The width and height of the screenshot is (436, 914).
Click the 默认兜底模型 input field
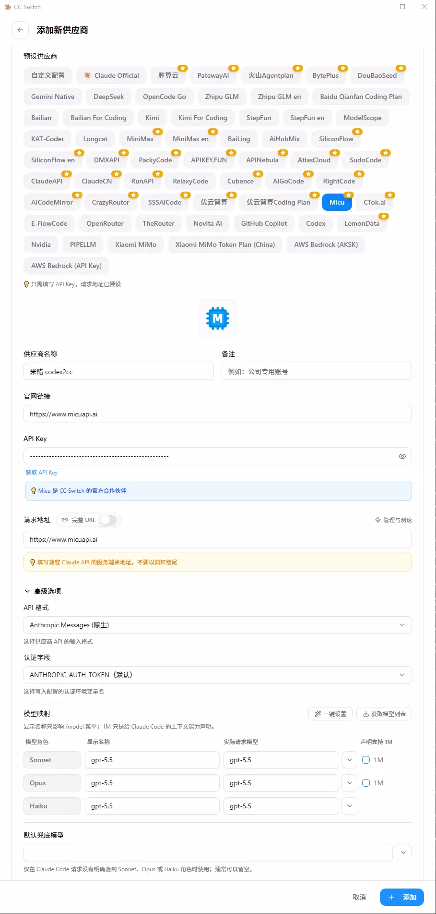pyautogui.click(x=208, y=853)
